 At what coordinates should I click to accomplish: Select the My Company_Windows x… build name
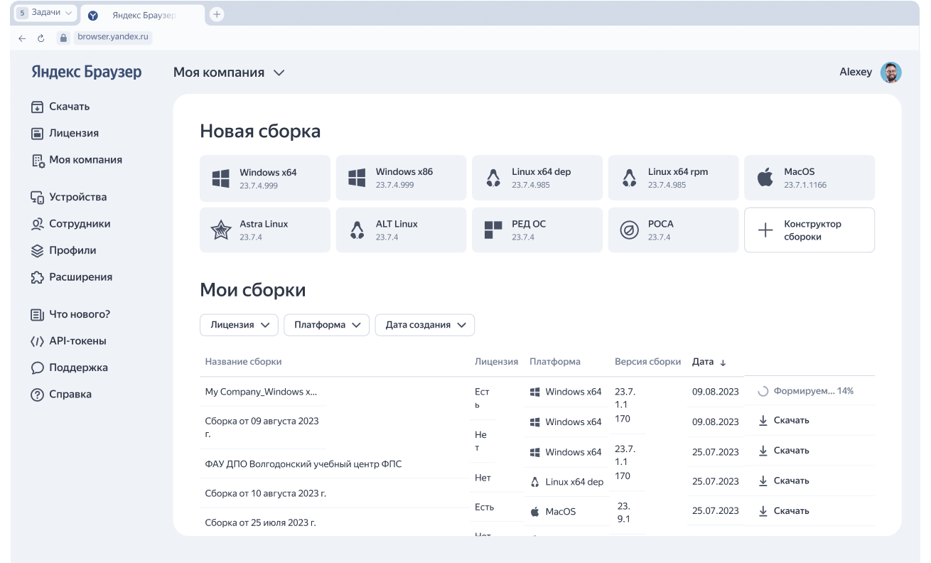[262, 392]
